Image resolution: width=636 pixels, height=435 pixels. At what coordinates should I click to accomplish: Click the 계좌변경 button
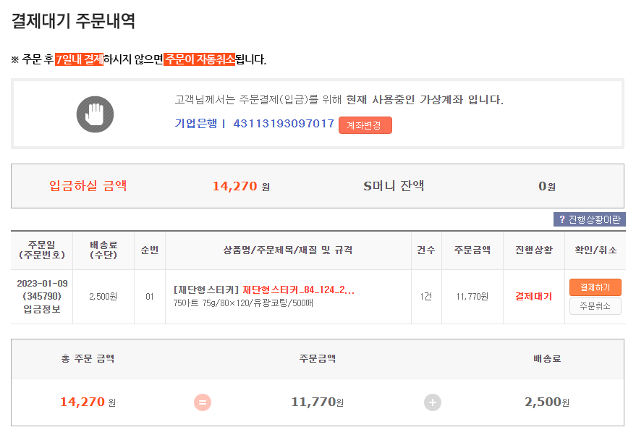(365, 125)
